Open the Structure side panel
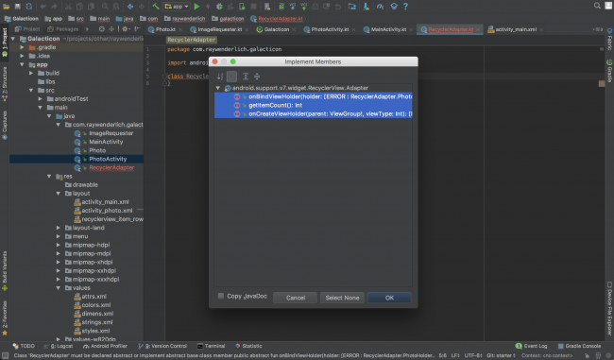614x360 pixels. point(5,84)
